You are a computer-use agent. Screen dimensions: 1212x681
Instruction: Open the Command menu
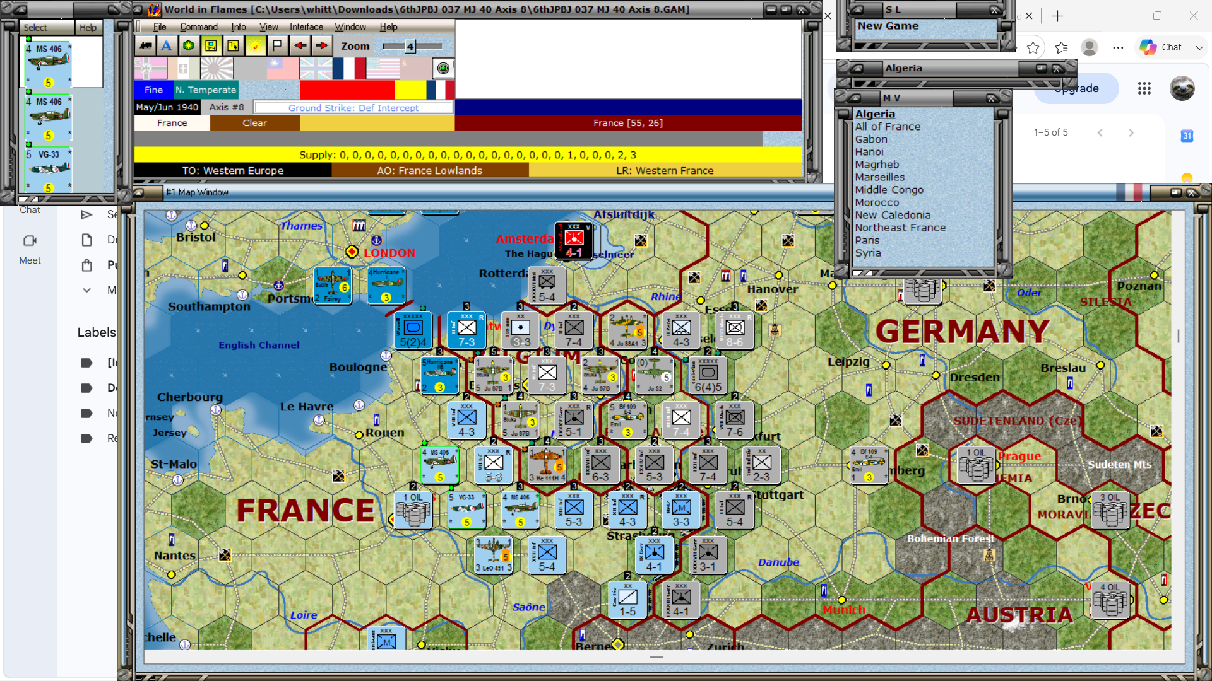tap(199, 26)
